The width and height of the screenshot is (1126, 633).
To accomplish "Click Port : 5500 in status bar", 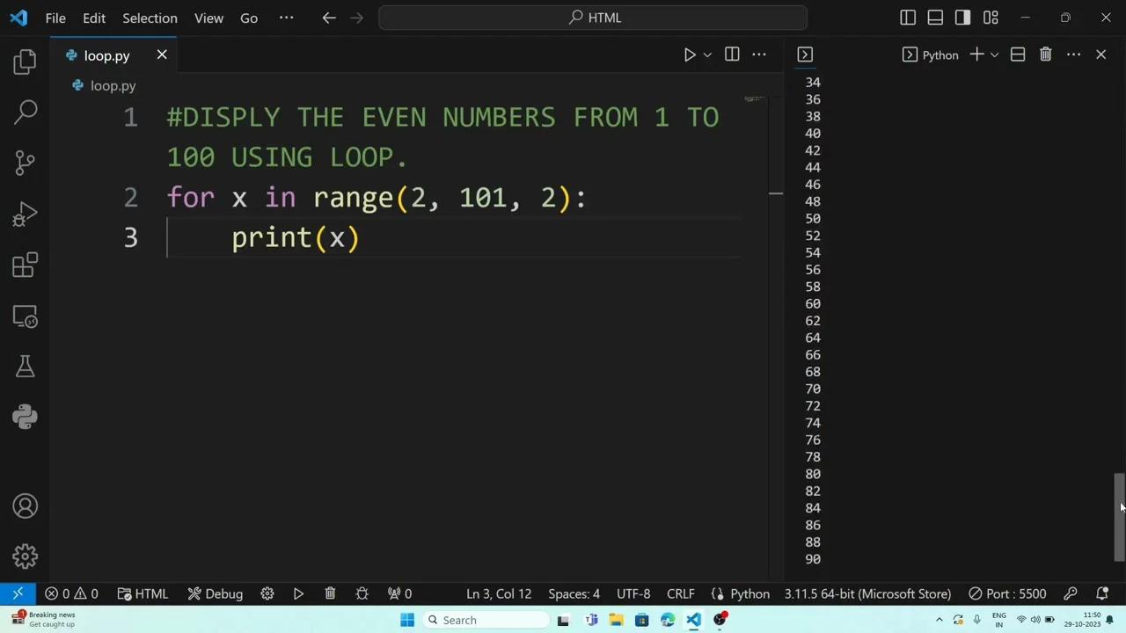I will pyautogui.click(x=1007, y=593).
